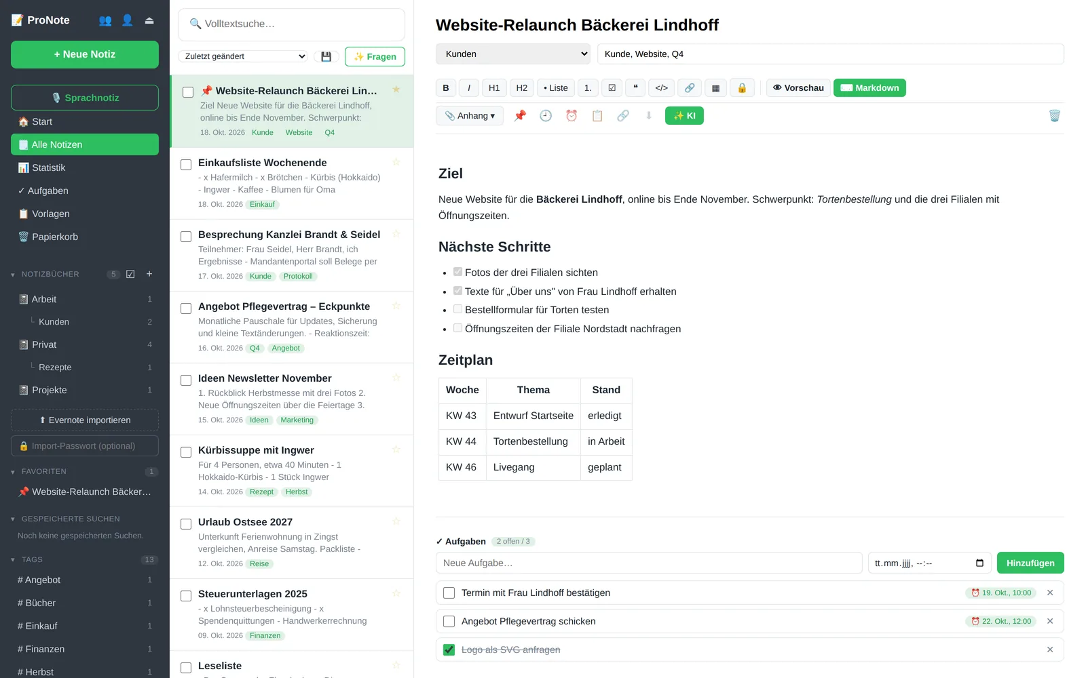Click the download arrow icon in toolbar

(649, 116)
